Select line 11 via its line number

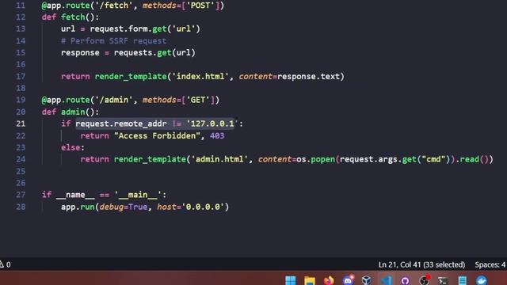tap(21, 6)
